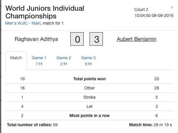
Task: Switch to the Match tab
Action: (x=16, y=58)
